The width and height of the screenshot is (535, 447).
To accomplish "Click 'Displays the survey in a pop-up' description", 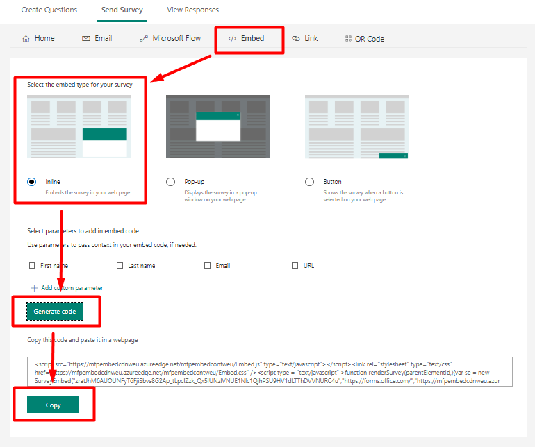I will [221, 196].
